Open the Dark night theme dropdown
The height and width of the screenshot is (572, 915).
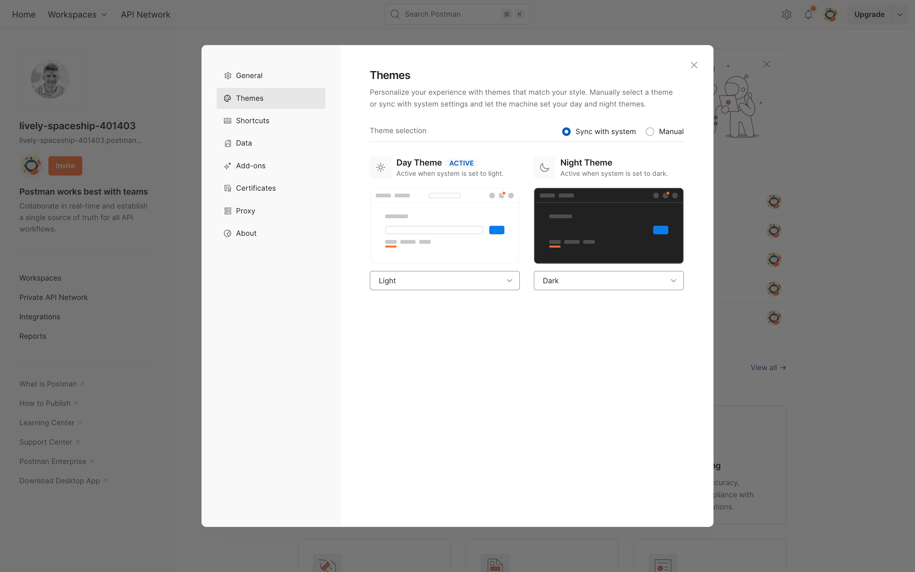point(608,281)
